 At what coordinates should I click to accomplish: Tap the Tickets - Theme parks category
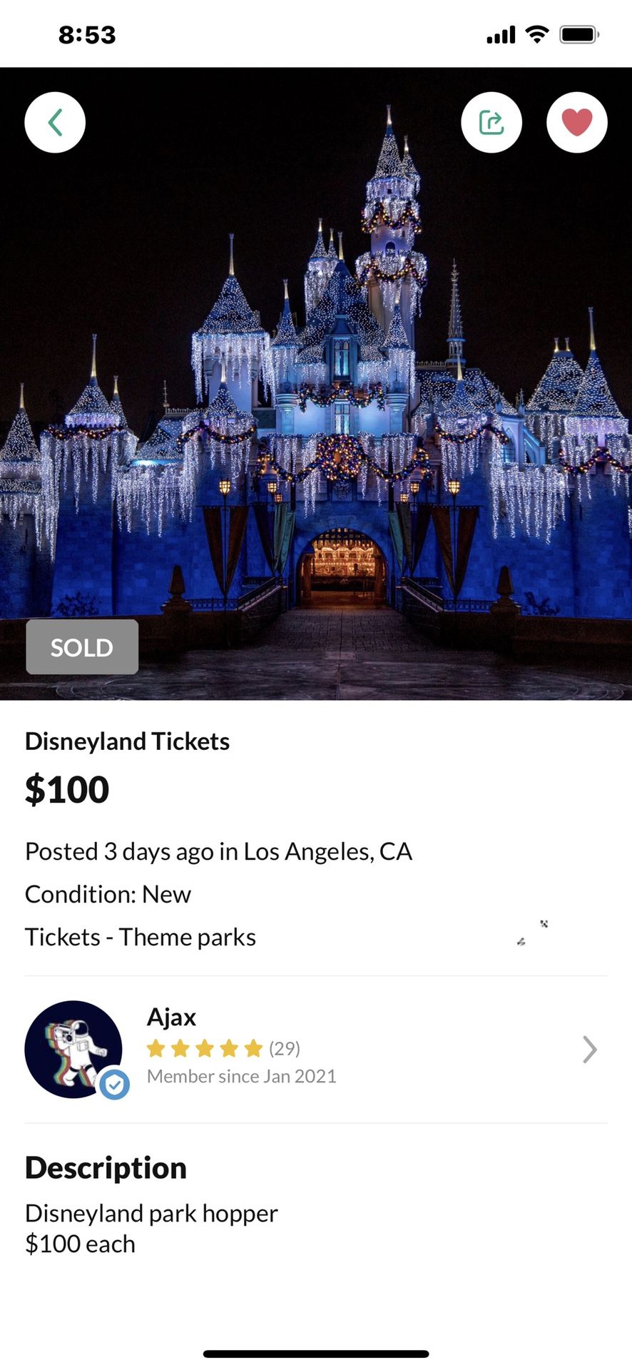point(141,937)
